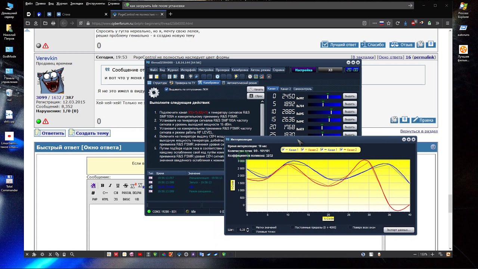478x269 pixels.
Task: Click the chart monitor toolbar icon
Action: click(x=256, y=77)
